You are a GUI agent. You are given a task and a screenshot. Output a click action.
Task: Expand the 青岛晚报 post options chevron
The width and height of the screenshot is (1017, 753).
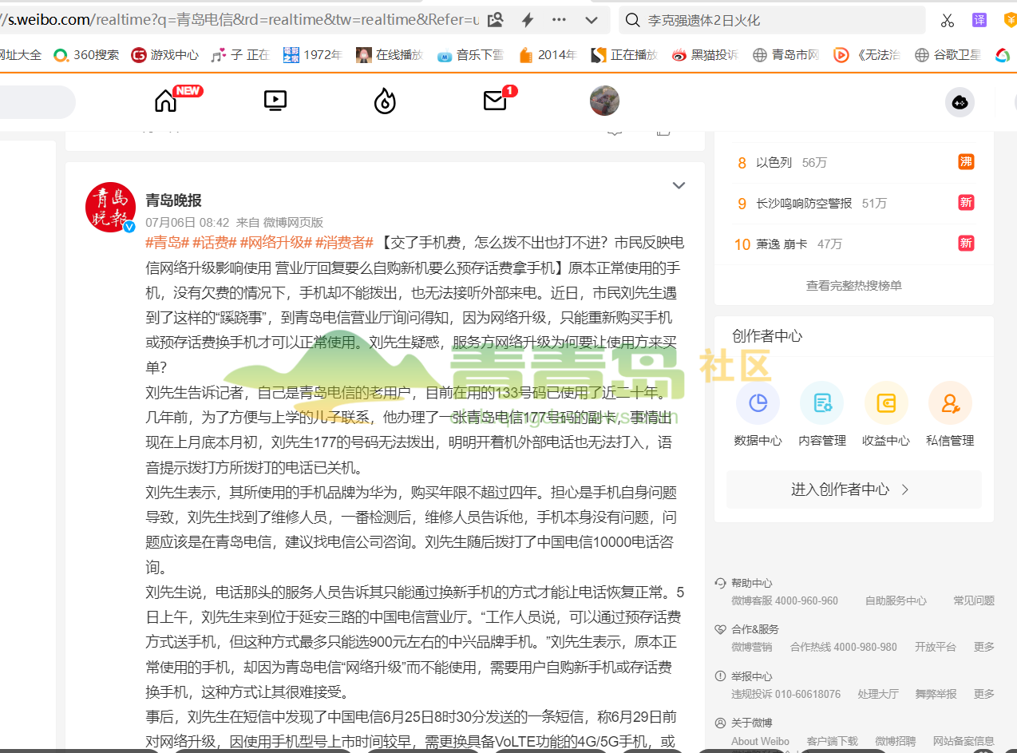(679, 185)
